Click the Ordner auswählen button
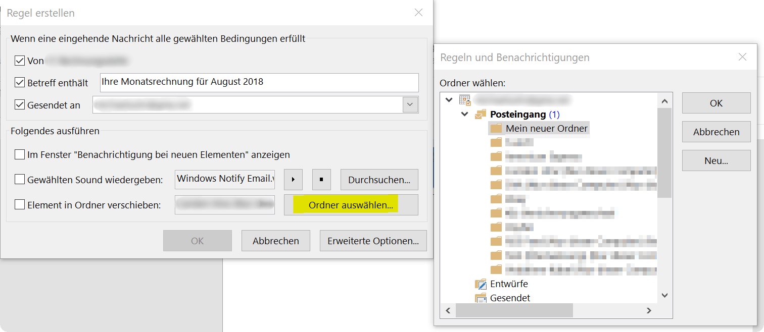764x332 pixels. (351, 205)
